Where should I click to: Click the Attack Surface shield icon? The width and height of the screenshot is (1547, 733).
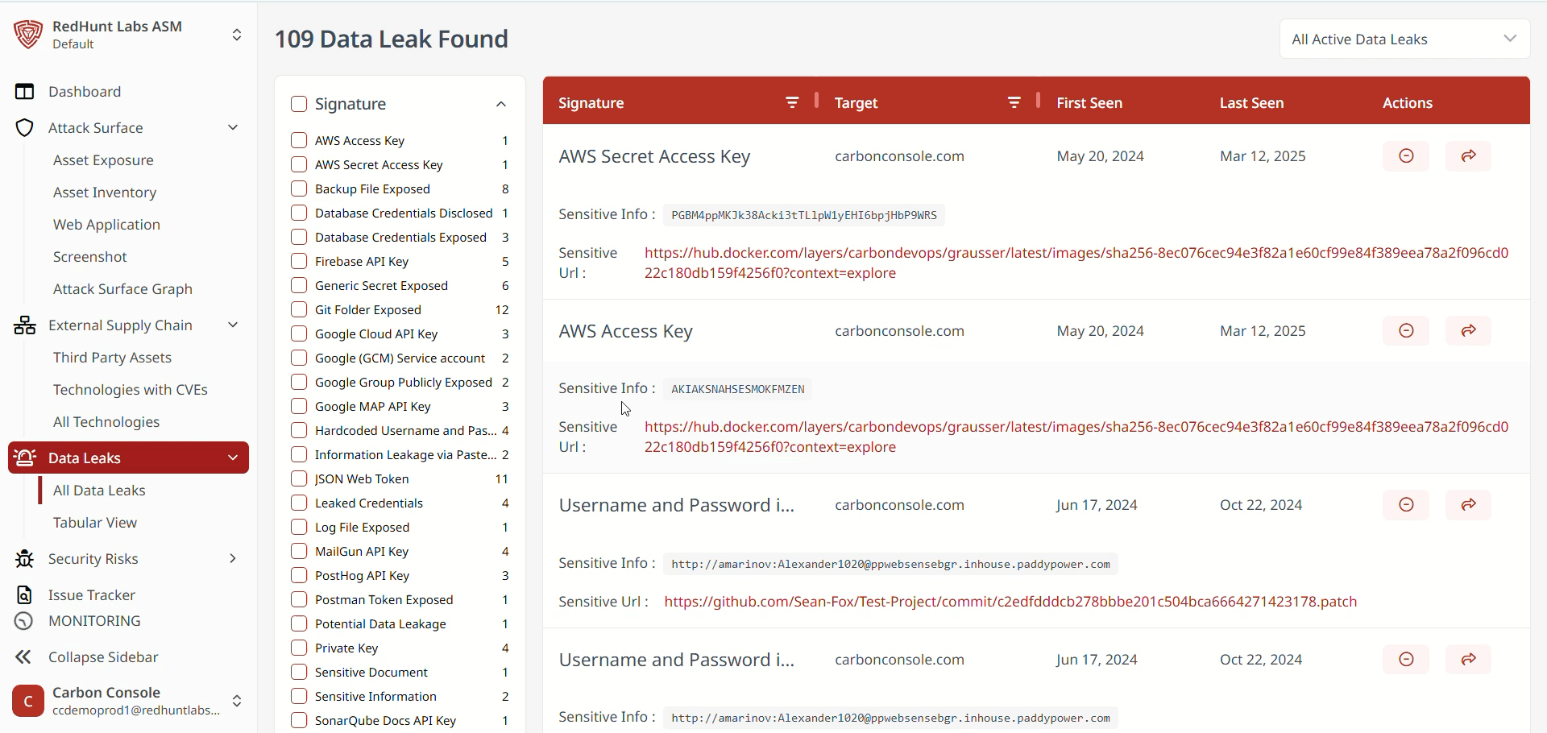(25, 128)
